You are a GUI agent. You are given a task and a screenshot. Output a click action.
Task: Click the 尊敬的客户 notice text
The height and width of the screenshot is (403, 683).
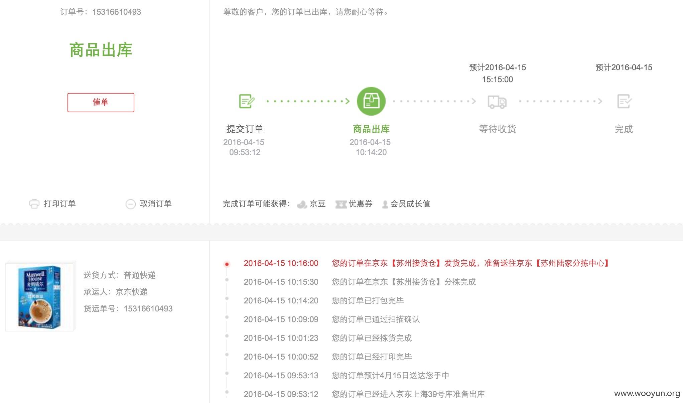[x=306, y=12]
